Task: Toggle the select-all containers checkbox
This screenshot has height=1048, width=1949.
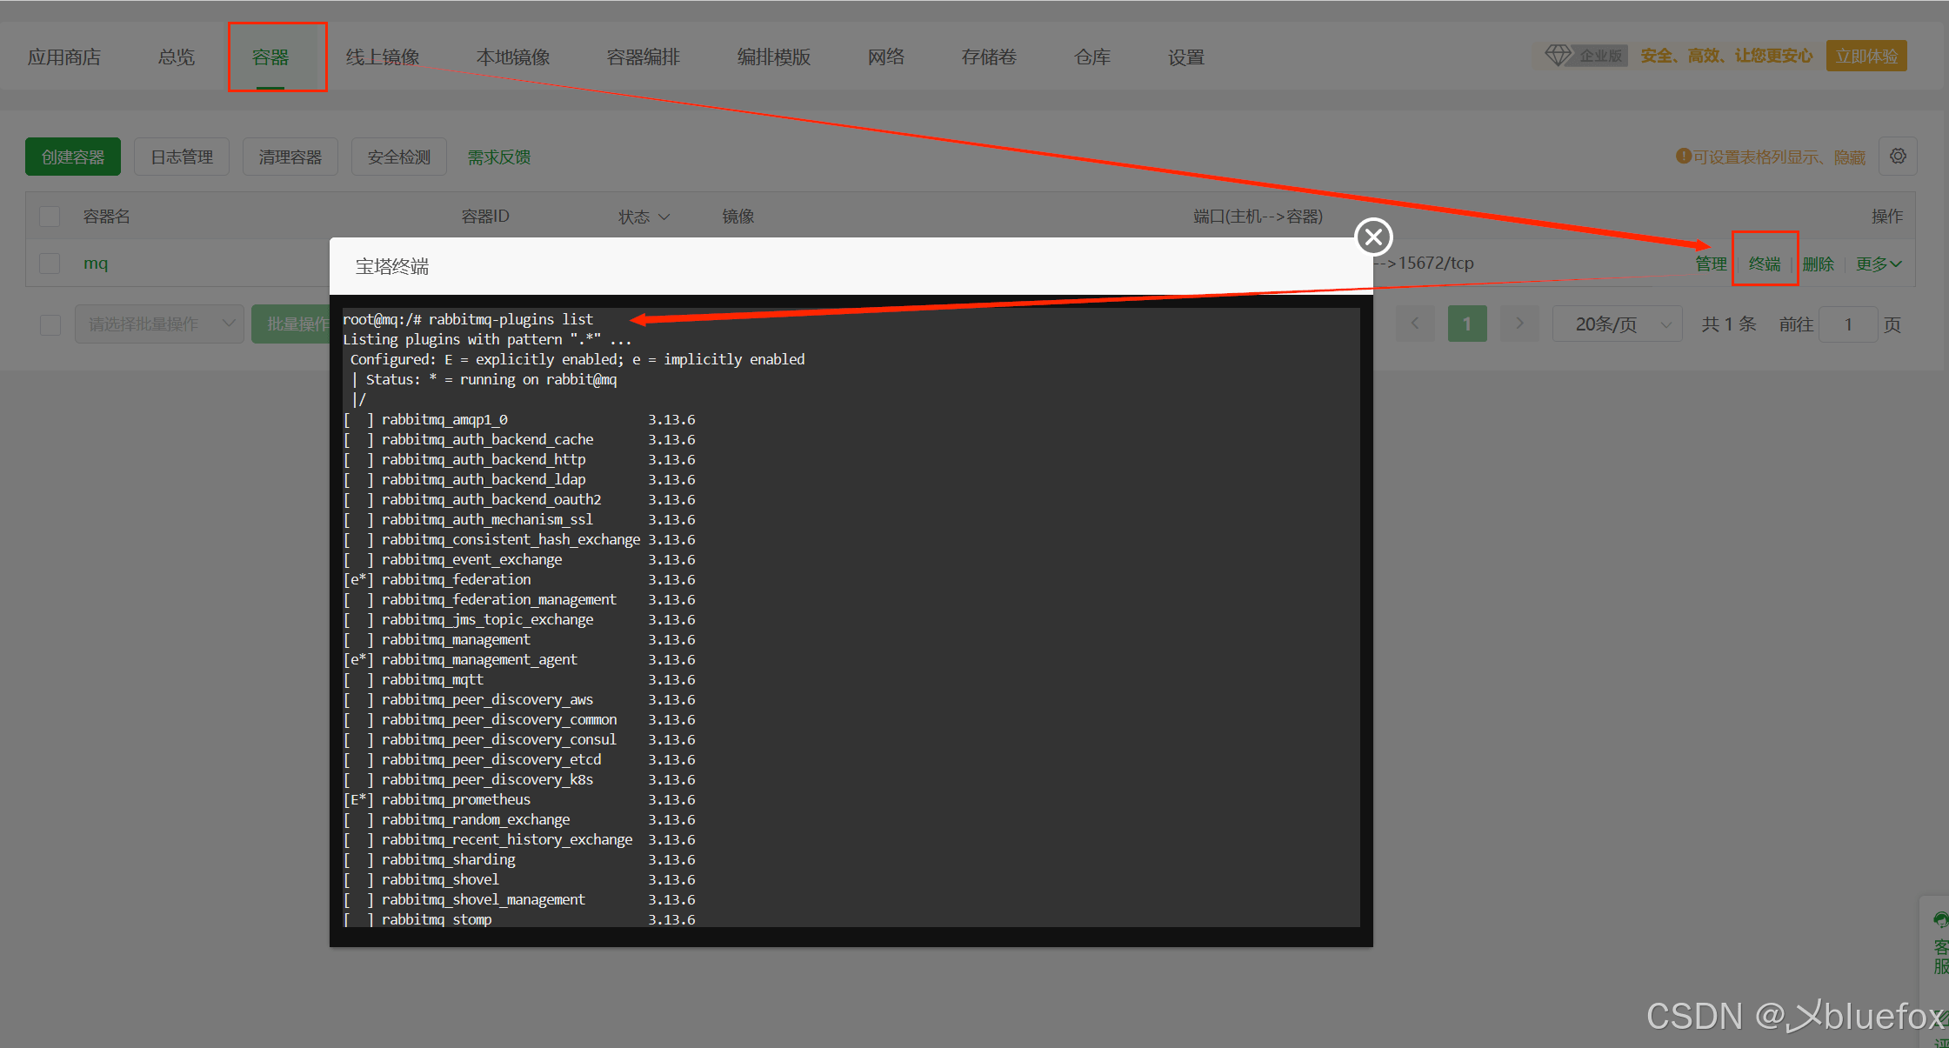Action: coord(50,216)
